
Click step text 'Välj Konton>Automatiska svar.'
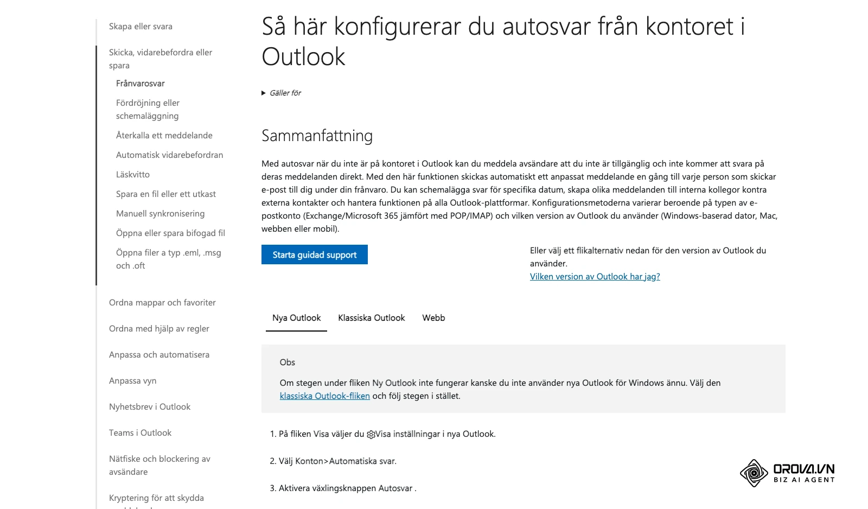click(337, 461)
